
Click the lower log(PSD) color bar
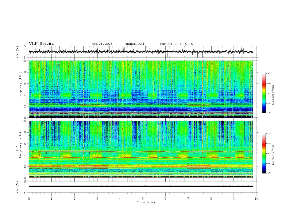264,153
